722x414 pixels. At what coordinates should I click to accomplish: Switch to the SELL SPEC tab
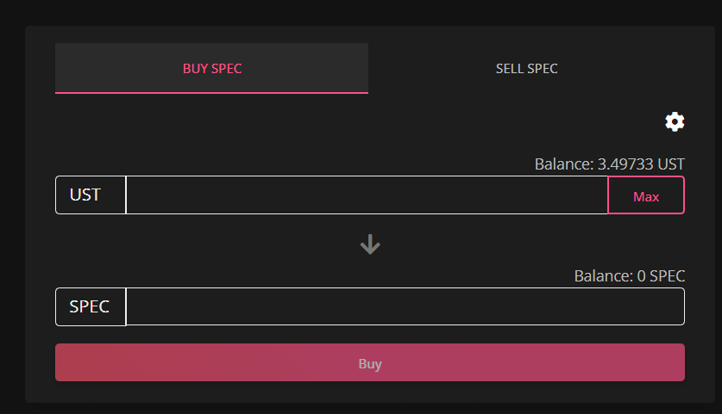[526, 69]
